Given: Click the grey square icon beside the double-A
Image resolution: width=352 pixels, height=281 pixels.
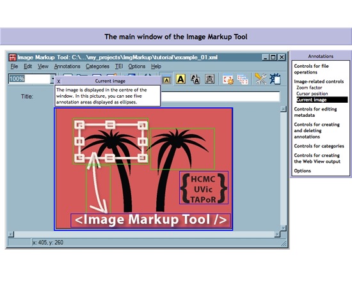Looking at the screenshot, I should (209, 79).
